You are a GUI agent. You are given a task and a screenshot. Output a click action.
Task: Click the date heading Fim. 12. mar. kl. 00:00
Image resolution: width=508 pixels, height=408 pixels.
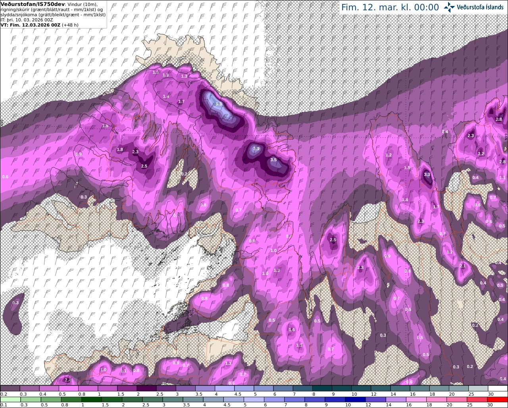click(390, 8)
